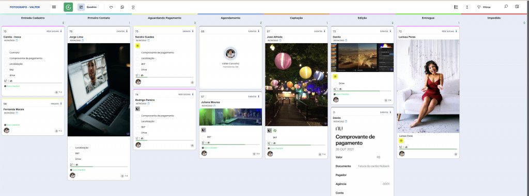
Task: Open the card menu dots on Jorge Lima
Action: pos(127,31)
